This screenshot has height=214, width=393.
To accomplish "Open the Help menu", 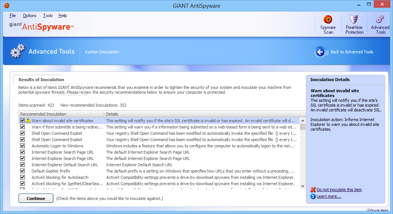I will [x=63, y=16].
